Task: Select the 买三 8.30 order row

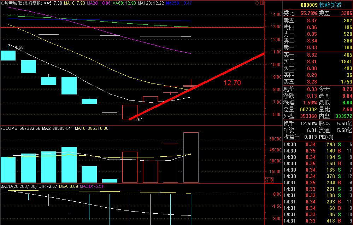Action: click(318, 68)
